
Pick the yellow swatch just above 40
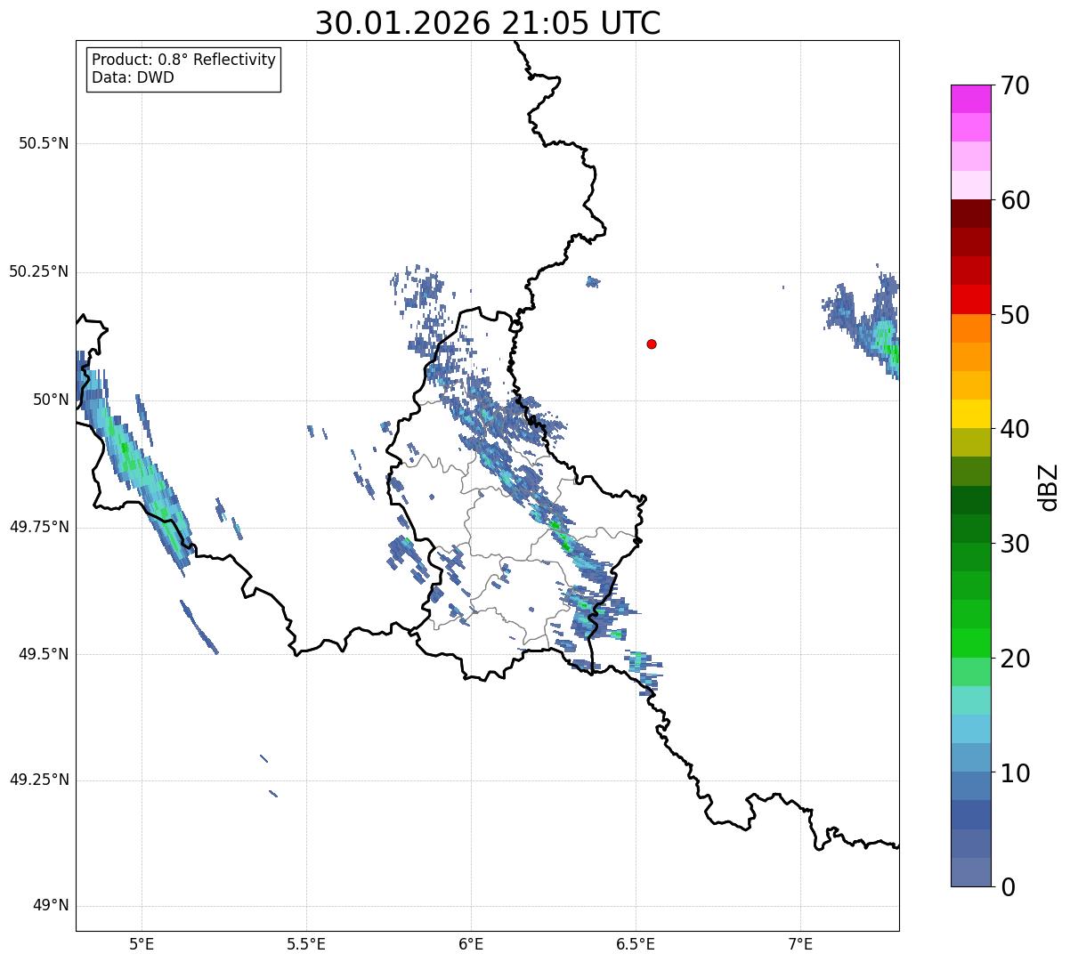point(970,414)
